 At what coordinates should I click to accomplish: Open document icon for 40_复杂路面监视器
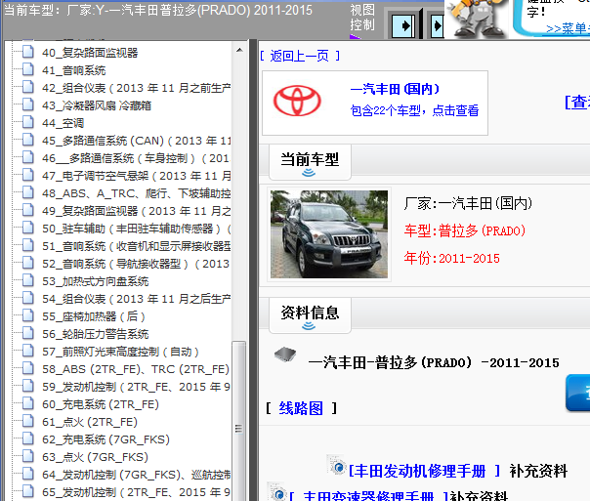pos(28,52)
